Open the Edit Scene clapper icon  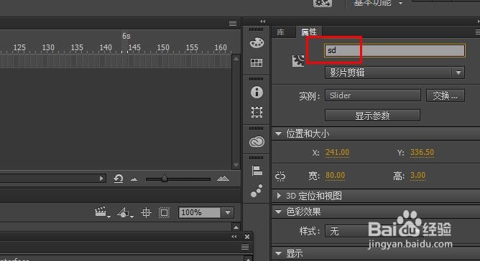[101, 212]
